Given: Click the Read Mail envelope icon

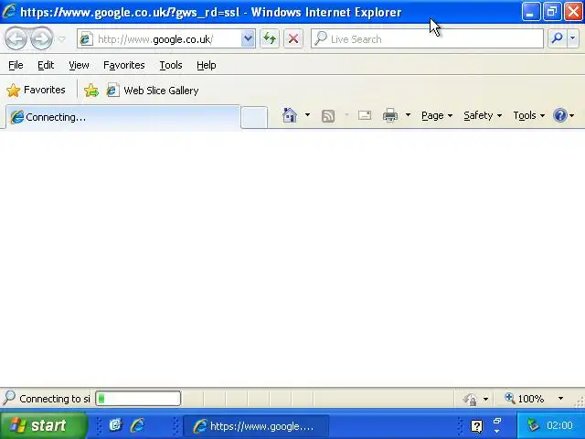Looking at the screenshot, I should tap(365, 115).
